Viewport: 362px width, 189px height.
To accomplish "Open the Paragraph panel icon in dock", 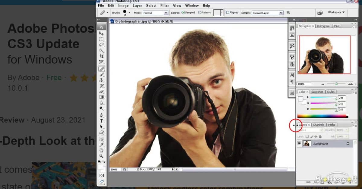I will pyautogui.click(x=292, y=82).
